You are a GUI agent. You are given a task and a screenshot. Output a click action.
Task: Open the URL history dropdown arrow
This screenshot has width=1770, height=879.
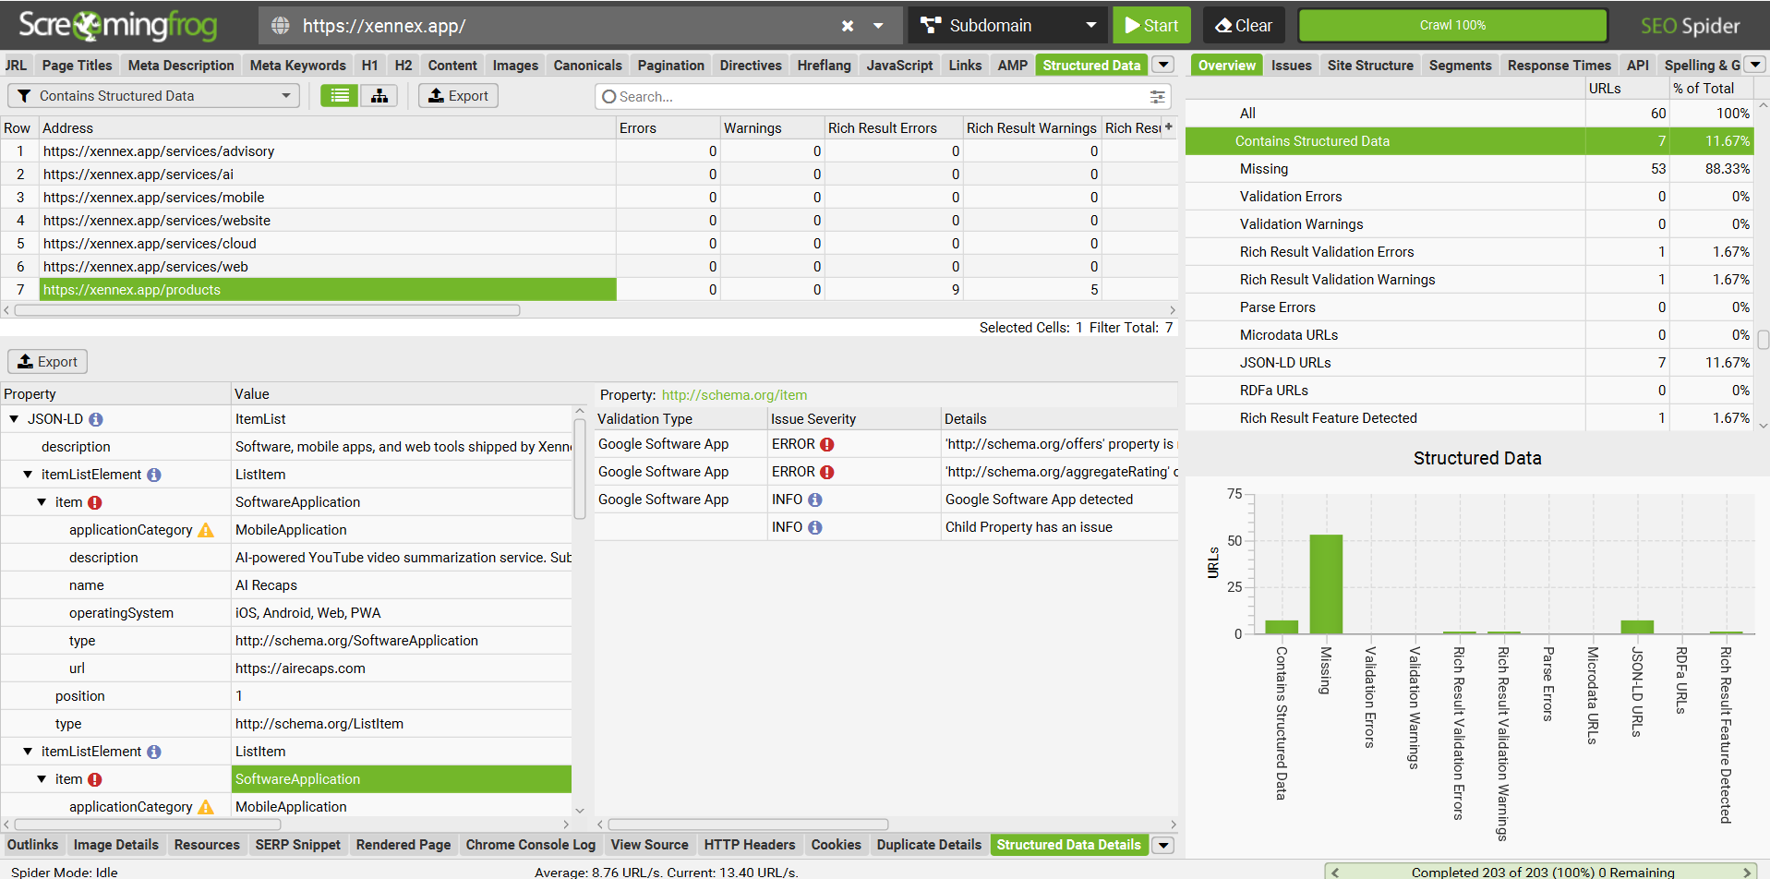[879, 26]
